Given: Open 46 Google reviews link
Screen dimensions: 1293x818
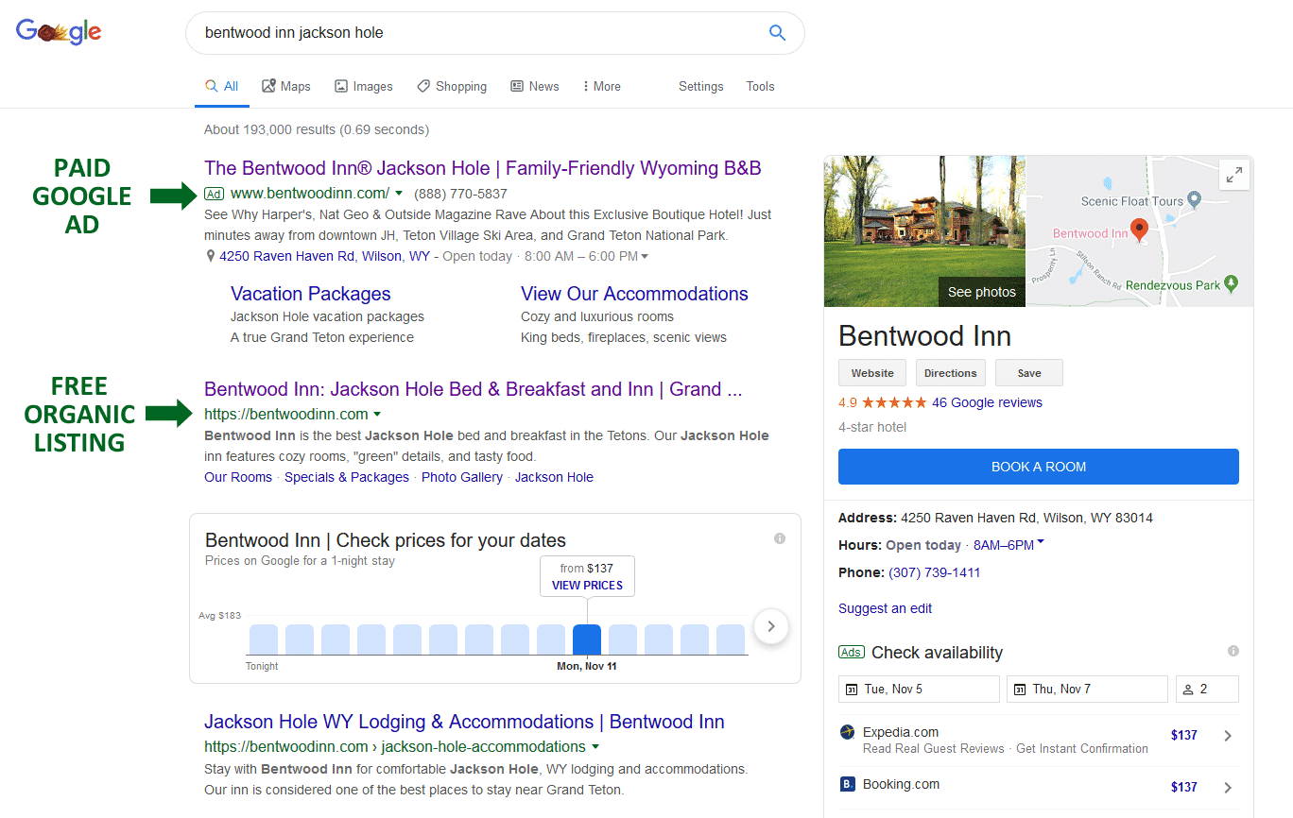Looking at the screenshot, I should pos(987,402).
